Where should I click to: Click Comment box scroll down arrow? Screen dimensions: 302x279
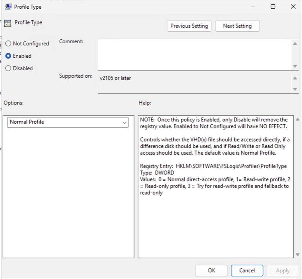(295, 66)
